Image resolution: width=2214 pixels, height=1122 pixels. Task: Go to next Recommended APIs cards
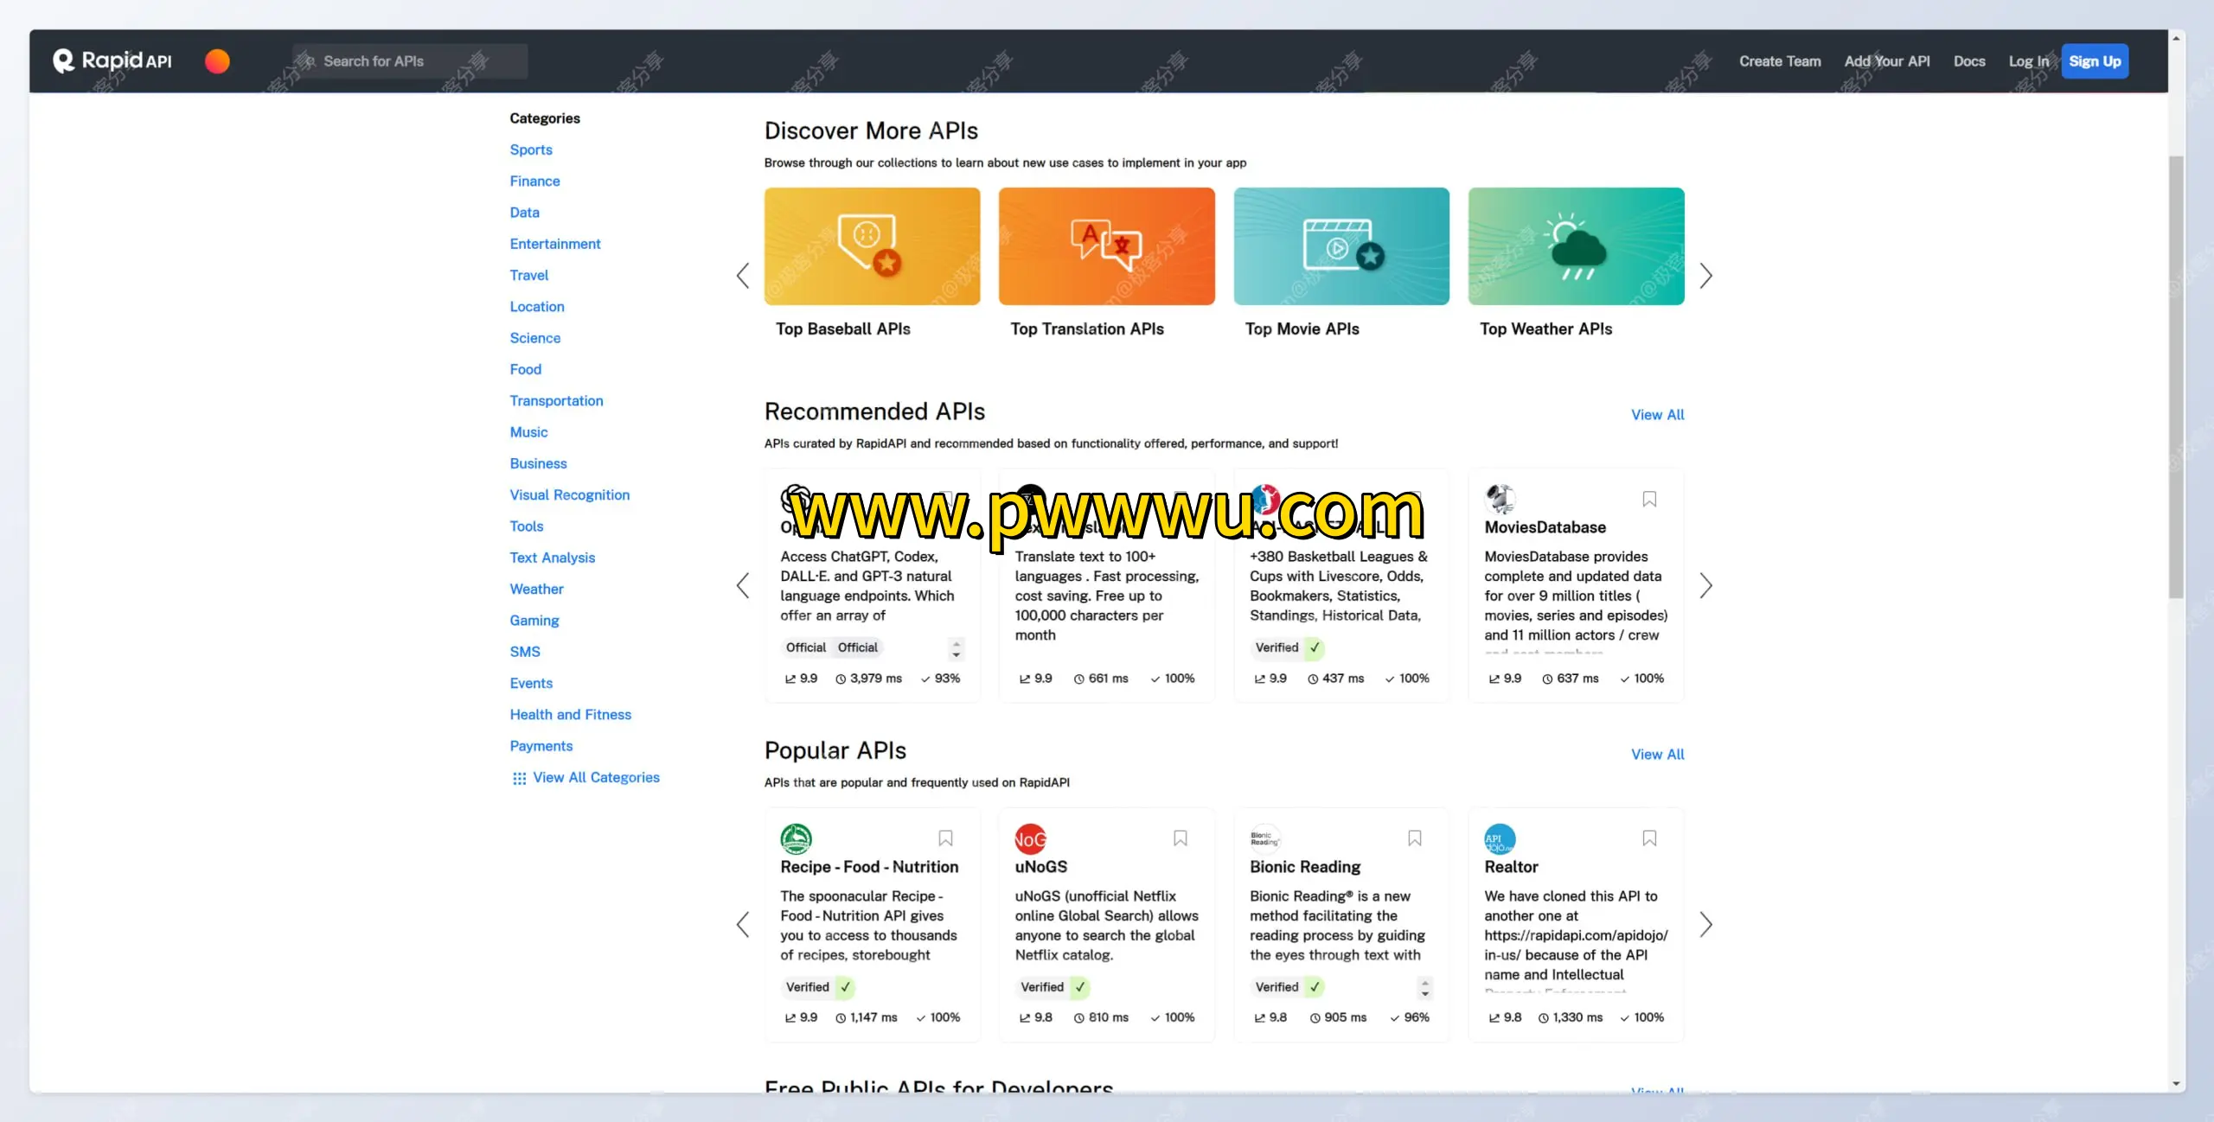click(1705, 585)
